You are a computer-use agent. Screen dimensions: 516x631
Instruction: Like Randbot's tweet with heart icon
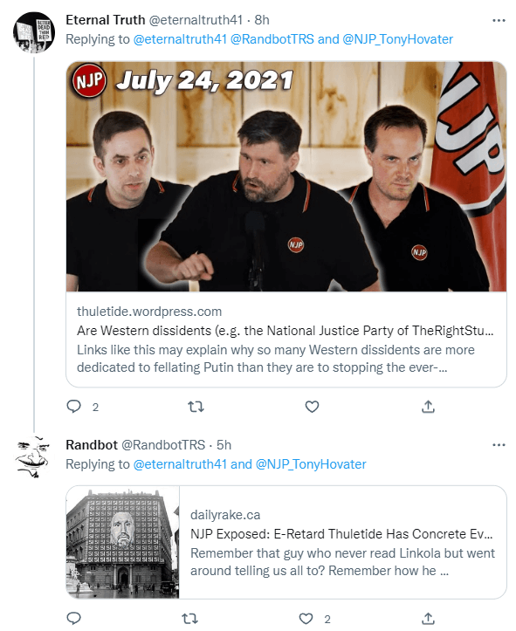pos(306,618)
